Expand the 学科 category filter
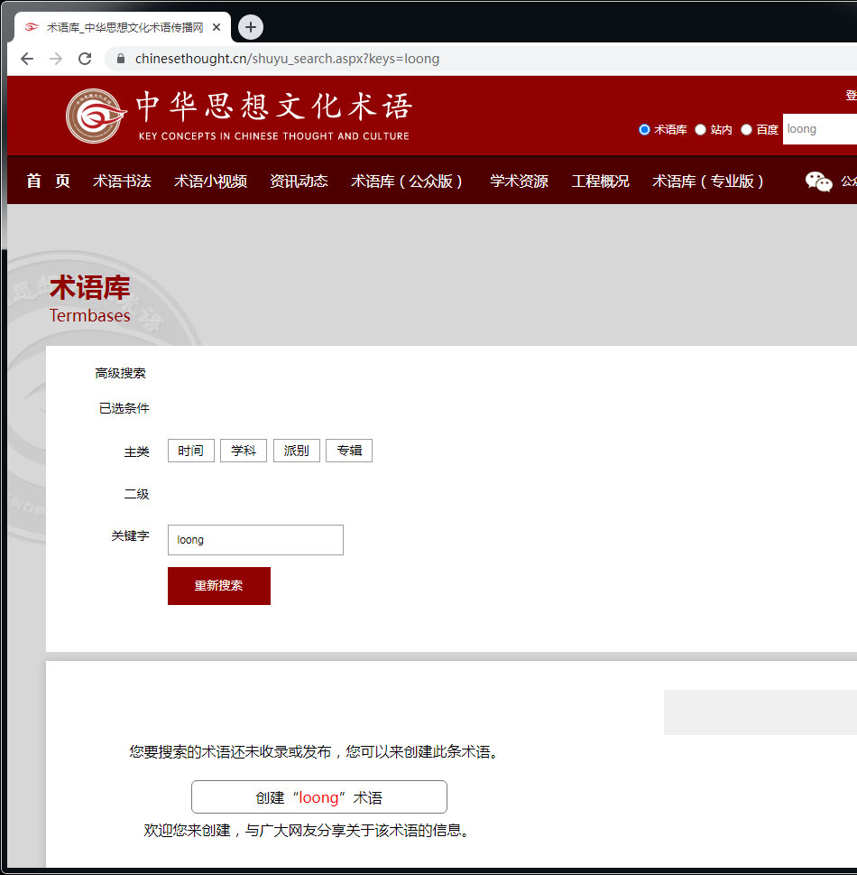 (x=244, y=451)
